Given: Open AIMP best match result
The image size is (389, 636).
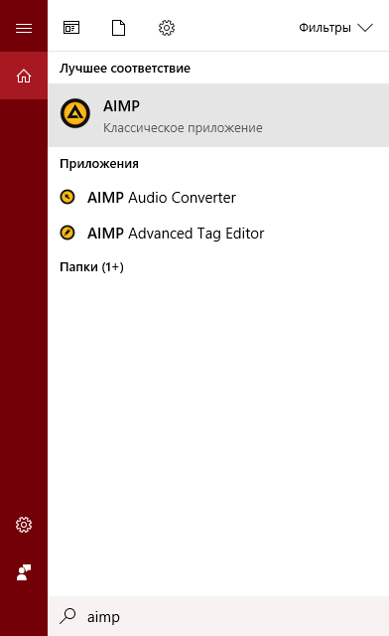Looking at the screenshot, I should point(218,115).
